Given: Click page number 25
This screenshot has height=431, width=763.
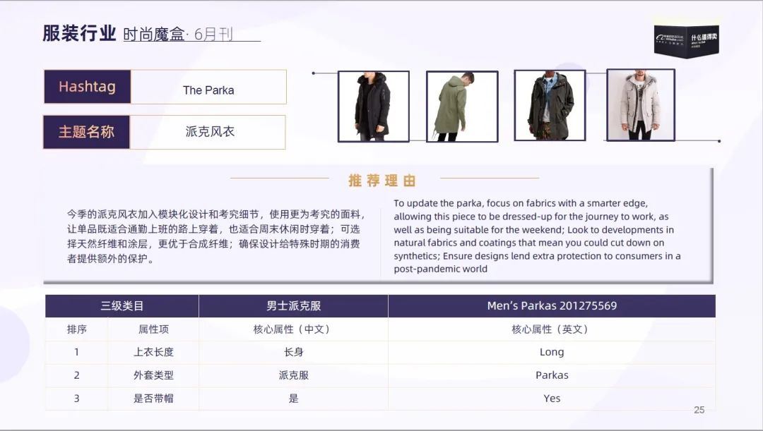Looking at the screenshot, I should (x=699, y=410).
